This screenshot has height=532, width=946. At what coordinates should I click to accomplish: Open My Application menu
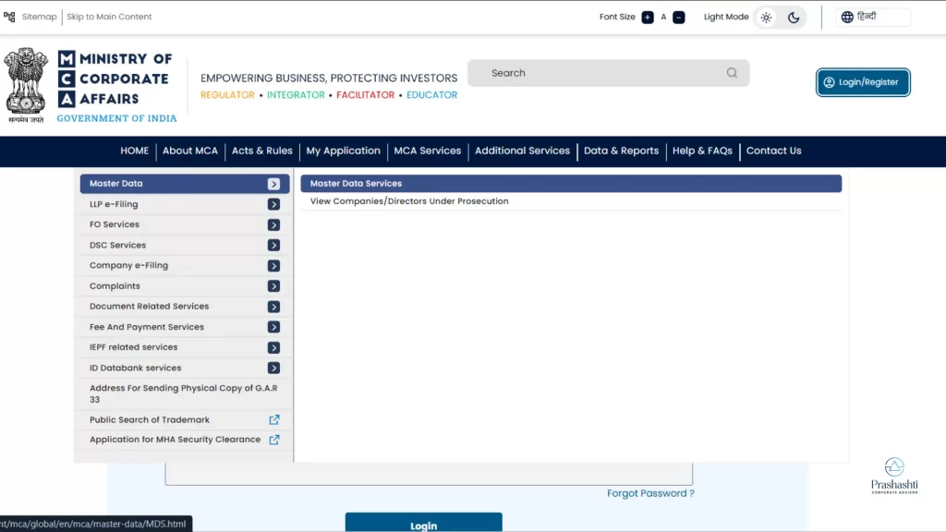pyautogui.click(x=344, y=151)
